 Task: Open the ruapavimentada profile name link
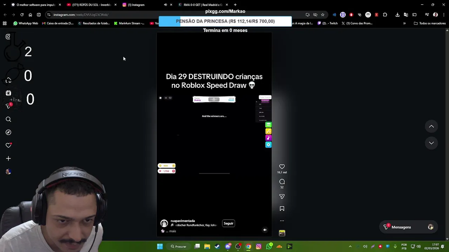coord(183,221)
